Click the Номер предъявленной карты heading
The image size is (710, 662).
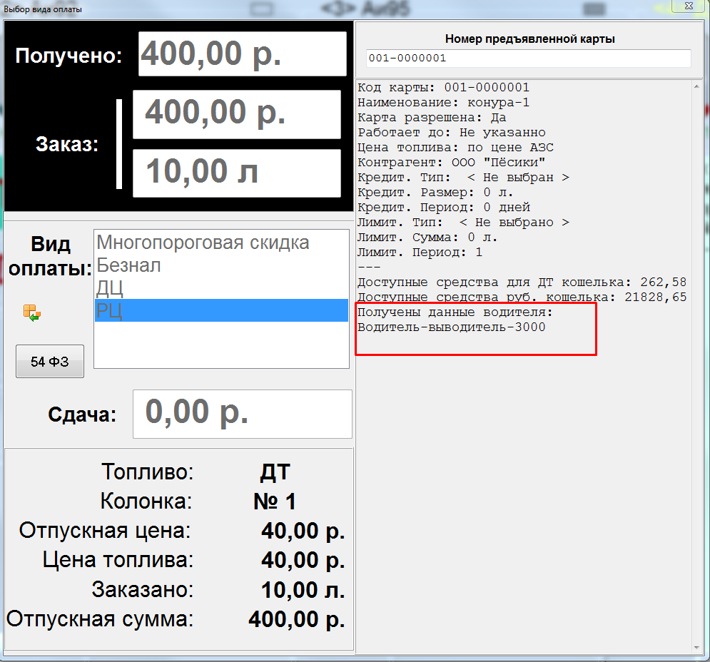pos(529,39)
